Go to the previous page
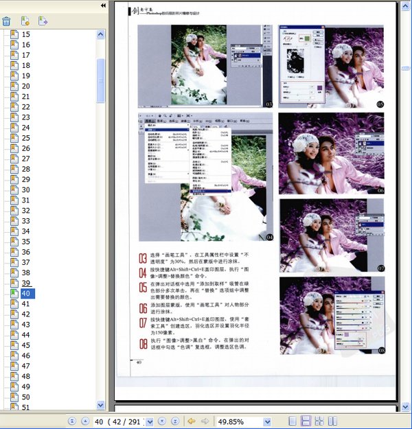The image size is (412, 429). tap(85, 421)
